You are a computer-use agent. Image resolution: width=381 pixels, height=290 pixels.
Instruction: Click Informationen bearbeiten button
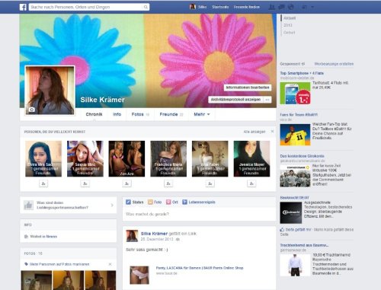point(248,88)
